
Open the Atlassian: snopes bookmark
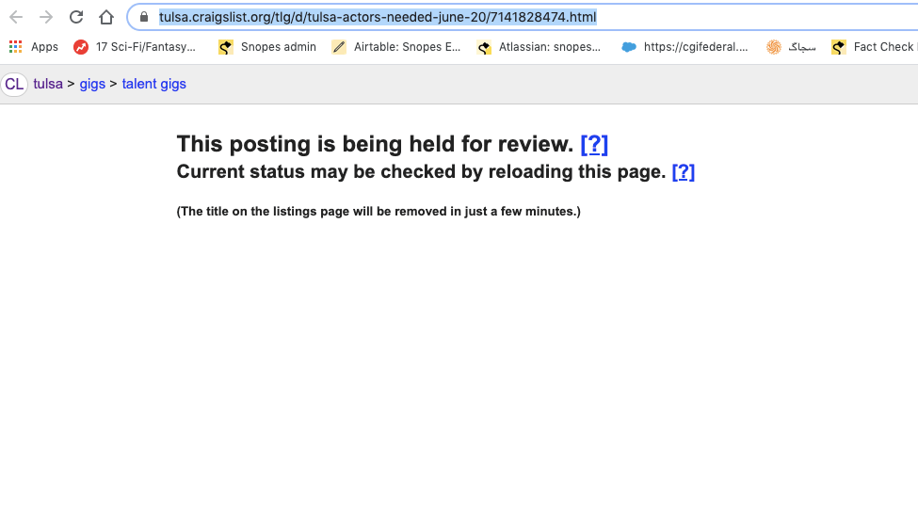coord(539,47)
